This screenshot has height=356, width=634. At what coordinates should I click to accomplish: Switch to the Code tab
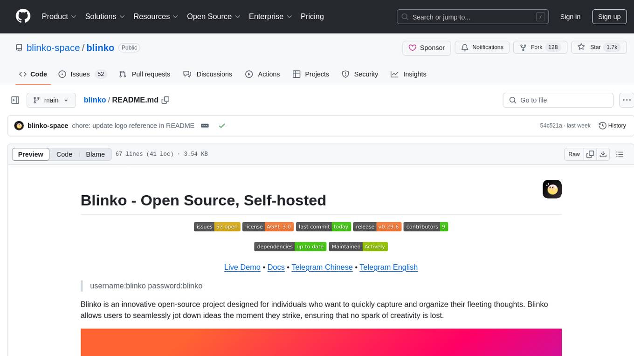(x=33, y=74)
